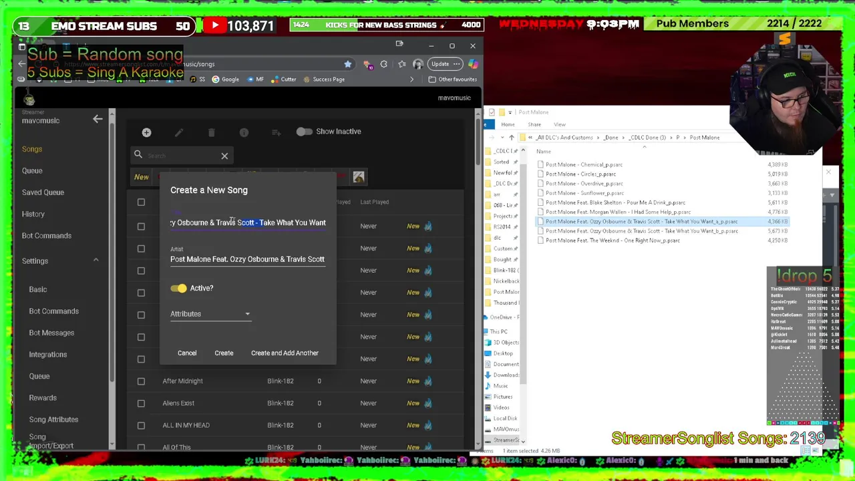Open RS2014 folder in Explorer tree
The image size is (855, 481).
pos(502,226)
